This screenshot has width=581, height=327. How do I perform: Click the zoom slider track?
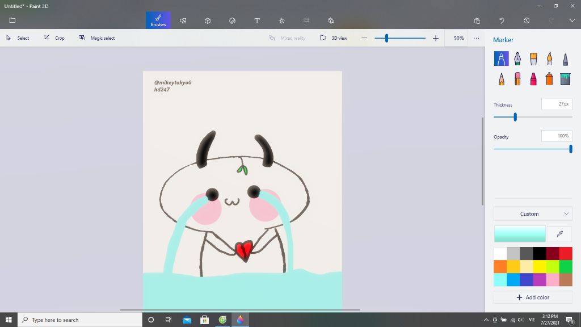pos(400,38)
